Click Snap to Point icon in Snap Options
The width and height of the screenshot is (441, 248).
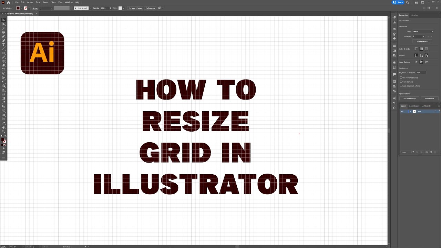tap(416, 62)
